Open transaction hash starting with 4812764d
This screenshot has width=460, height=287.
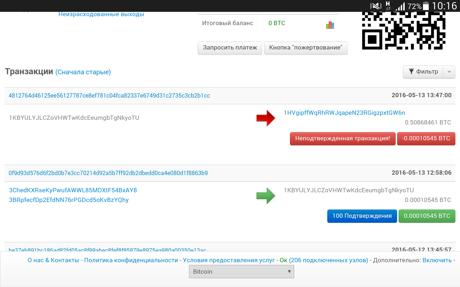click(x=109, y=96)
